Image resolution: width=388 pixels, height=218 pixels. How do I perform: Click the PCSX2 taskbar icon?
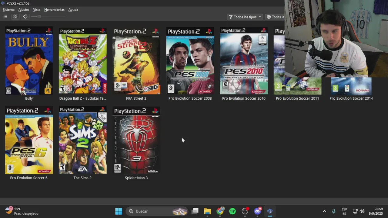[270, 211]
